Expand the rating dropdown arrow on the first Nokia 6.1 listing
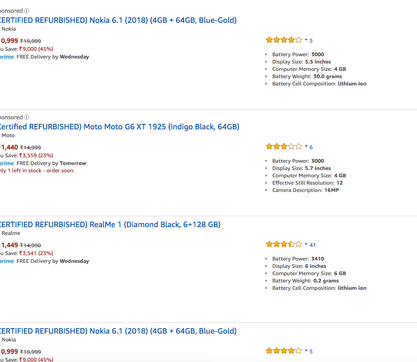 pos(306,40)
